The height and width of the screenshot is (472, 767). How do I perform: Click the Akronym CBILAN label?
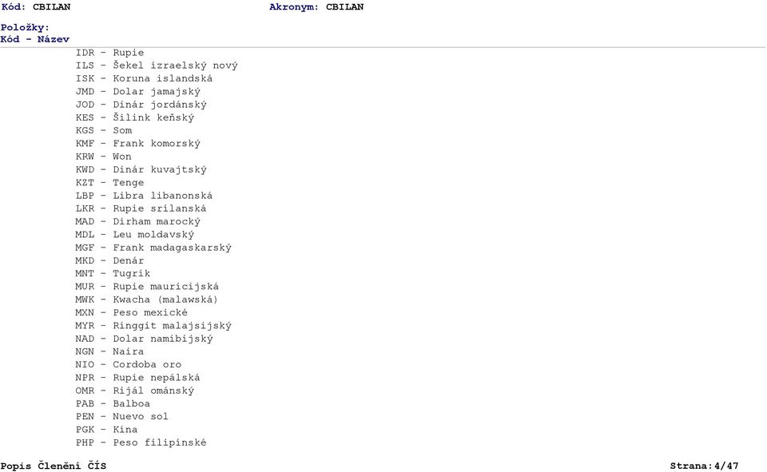[316, 7]
